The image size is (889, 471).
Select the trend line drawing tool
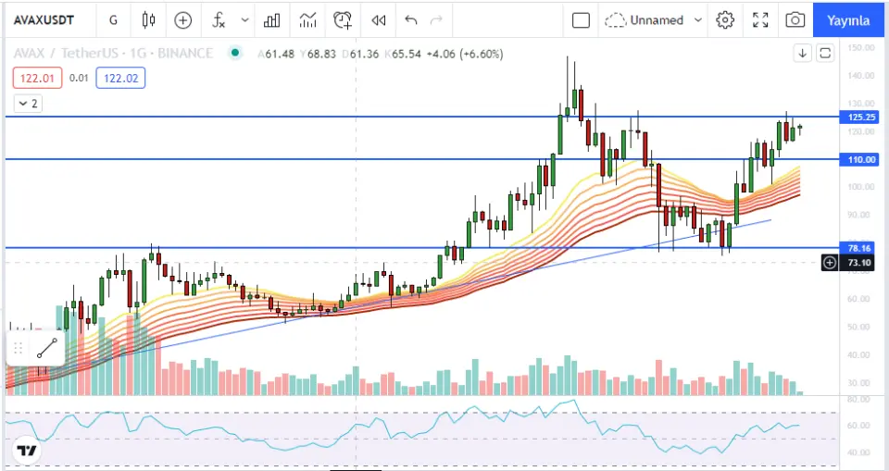(47, 349)
